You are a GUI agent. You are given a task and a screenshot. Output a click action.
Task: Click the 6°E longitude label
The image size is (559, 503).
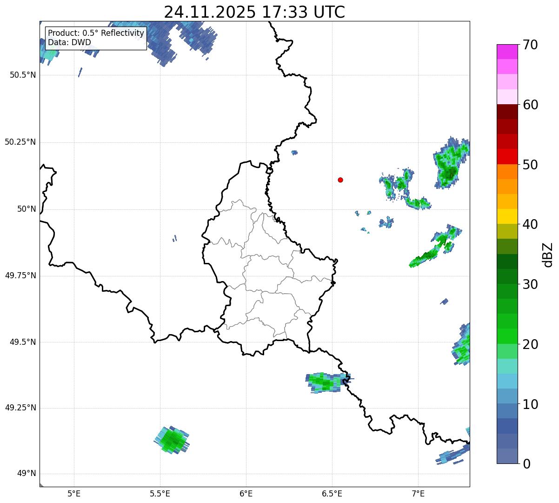click(246, 493)
